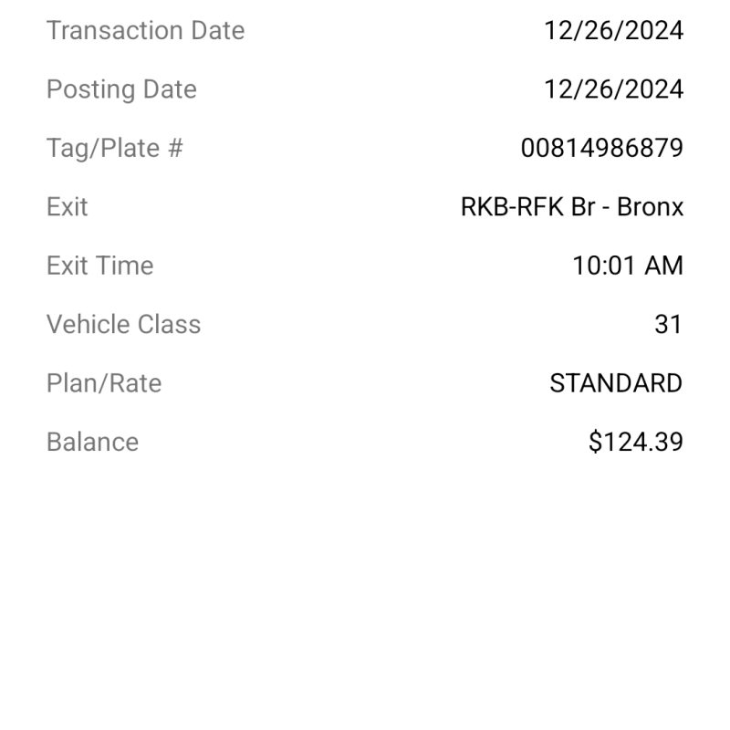Select tag number 00814986879

602,148
